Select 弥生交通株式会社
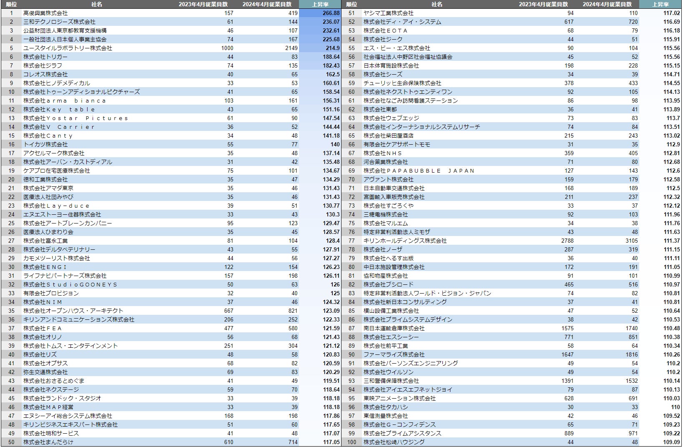This screenshot has width=683, height=447. point(45,372)
